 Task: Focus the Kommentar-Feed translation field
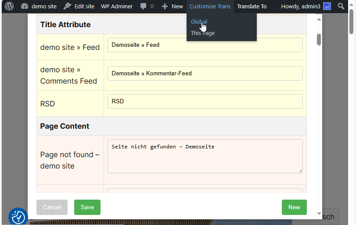[205, 74]
